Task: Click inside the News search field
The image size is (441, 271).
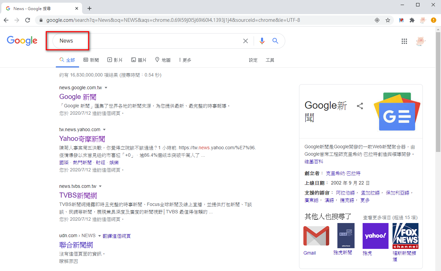Action: coord(148,41)
